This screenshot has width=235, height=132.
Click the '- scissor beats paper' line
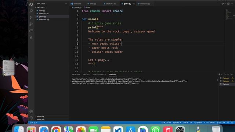(105, 52)
